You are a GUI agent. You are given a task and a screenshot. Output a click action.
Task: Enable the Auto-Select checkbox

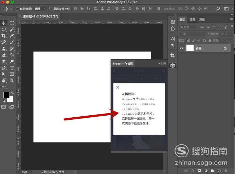click(17, 9)
